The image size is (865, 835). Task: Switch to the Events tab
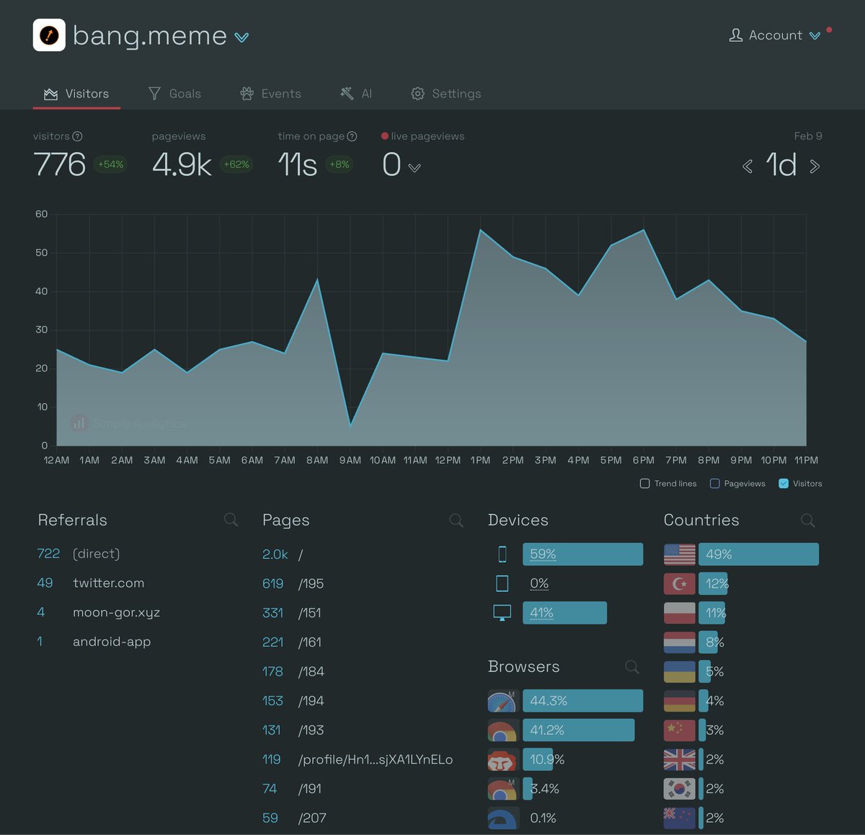pos(270,94)
